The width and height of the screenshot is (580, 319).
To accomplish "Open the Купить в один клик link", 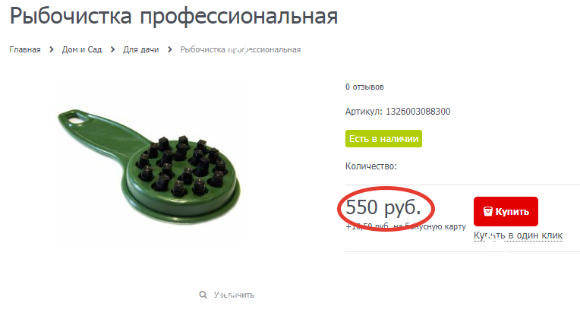I will 518,235.
